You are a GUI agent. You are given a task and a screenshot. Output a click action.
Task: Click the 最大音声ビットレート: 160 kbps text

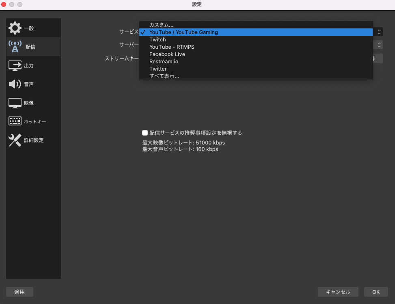coord(180,149)
